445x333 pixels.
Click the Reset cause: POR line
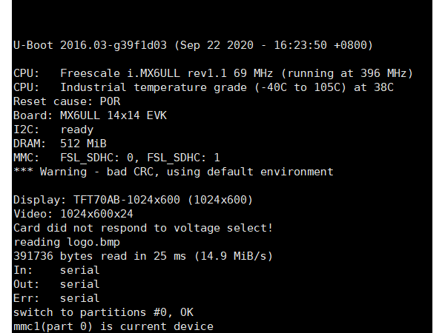click(x=67, y=101)
